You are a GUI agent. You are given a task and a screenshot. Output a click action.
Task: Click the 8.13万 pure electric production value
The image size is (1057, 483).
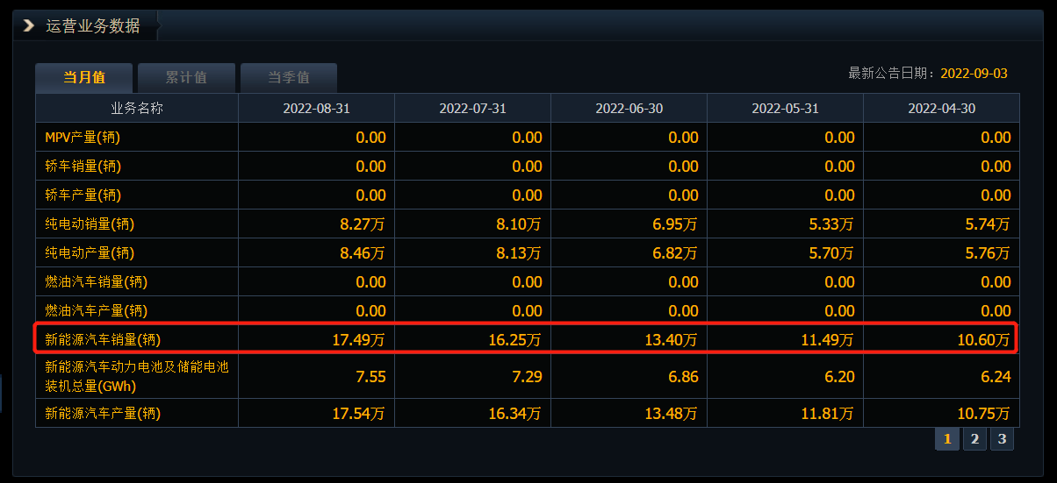pos(519,253)
